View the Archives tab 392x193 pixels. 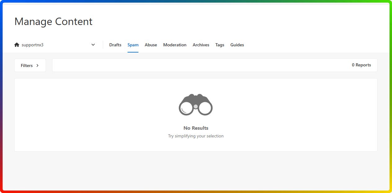pyautogui.click(x=201, y=45)
